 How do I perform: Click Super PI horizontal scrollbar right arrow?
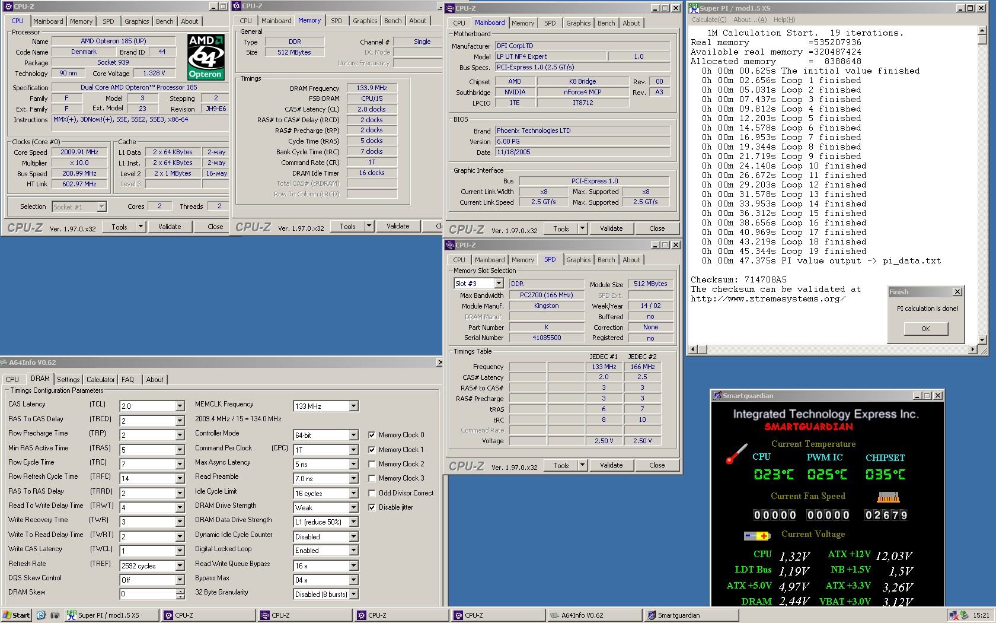pos(972,349)
